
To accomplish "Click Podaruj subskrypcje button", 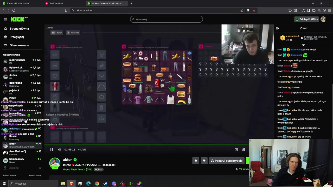I will (227, 161).
